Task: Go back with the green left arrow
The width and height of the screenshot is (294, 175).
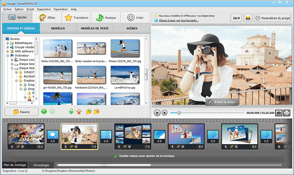Action: (44, 112)
